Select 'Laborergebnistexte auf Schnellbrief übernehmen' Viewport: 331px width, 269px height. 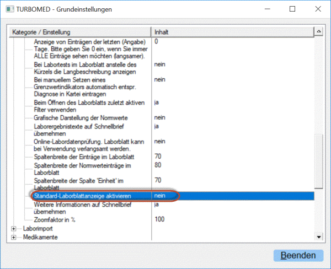click(79, 130)
